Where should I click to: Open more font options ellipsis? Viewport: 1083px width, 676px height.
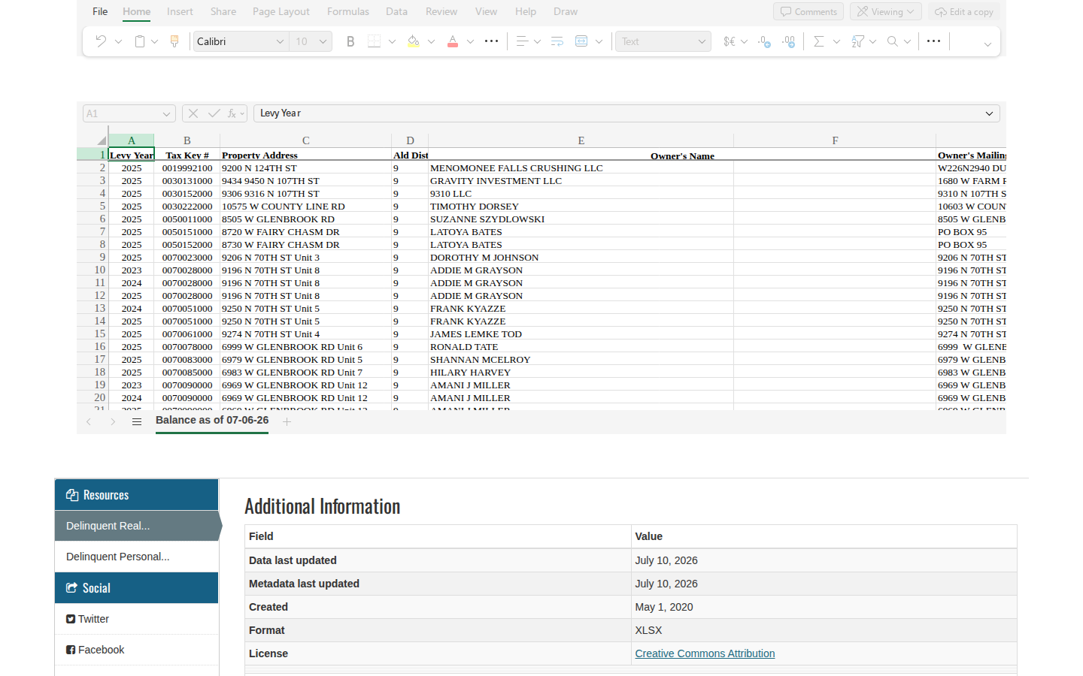click(491, 41)
